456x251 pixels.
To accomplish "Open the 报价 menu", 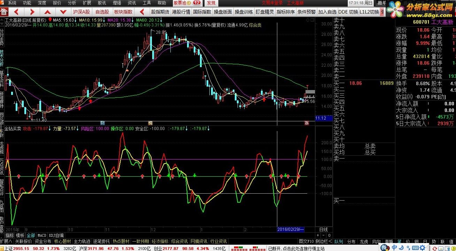I will tap(57, 3).
